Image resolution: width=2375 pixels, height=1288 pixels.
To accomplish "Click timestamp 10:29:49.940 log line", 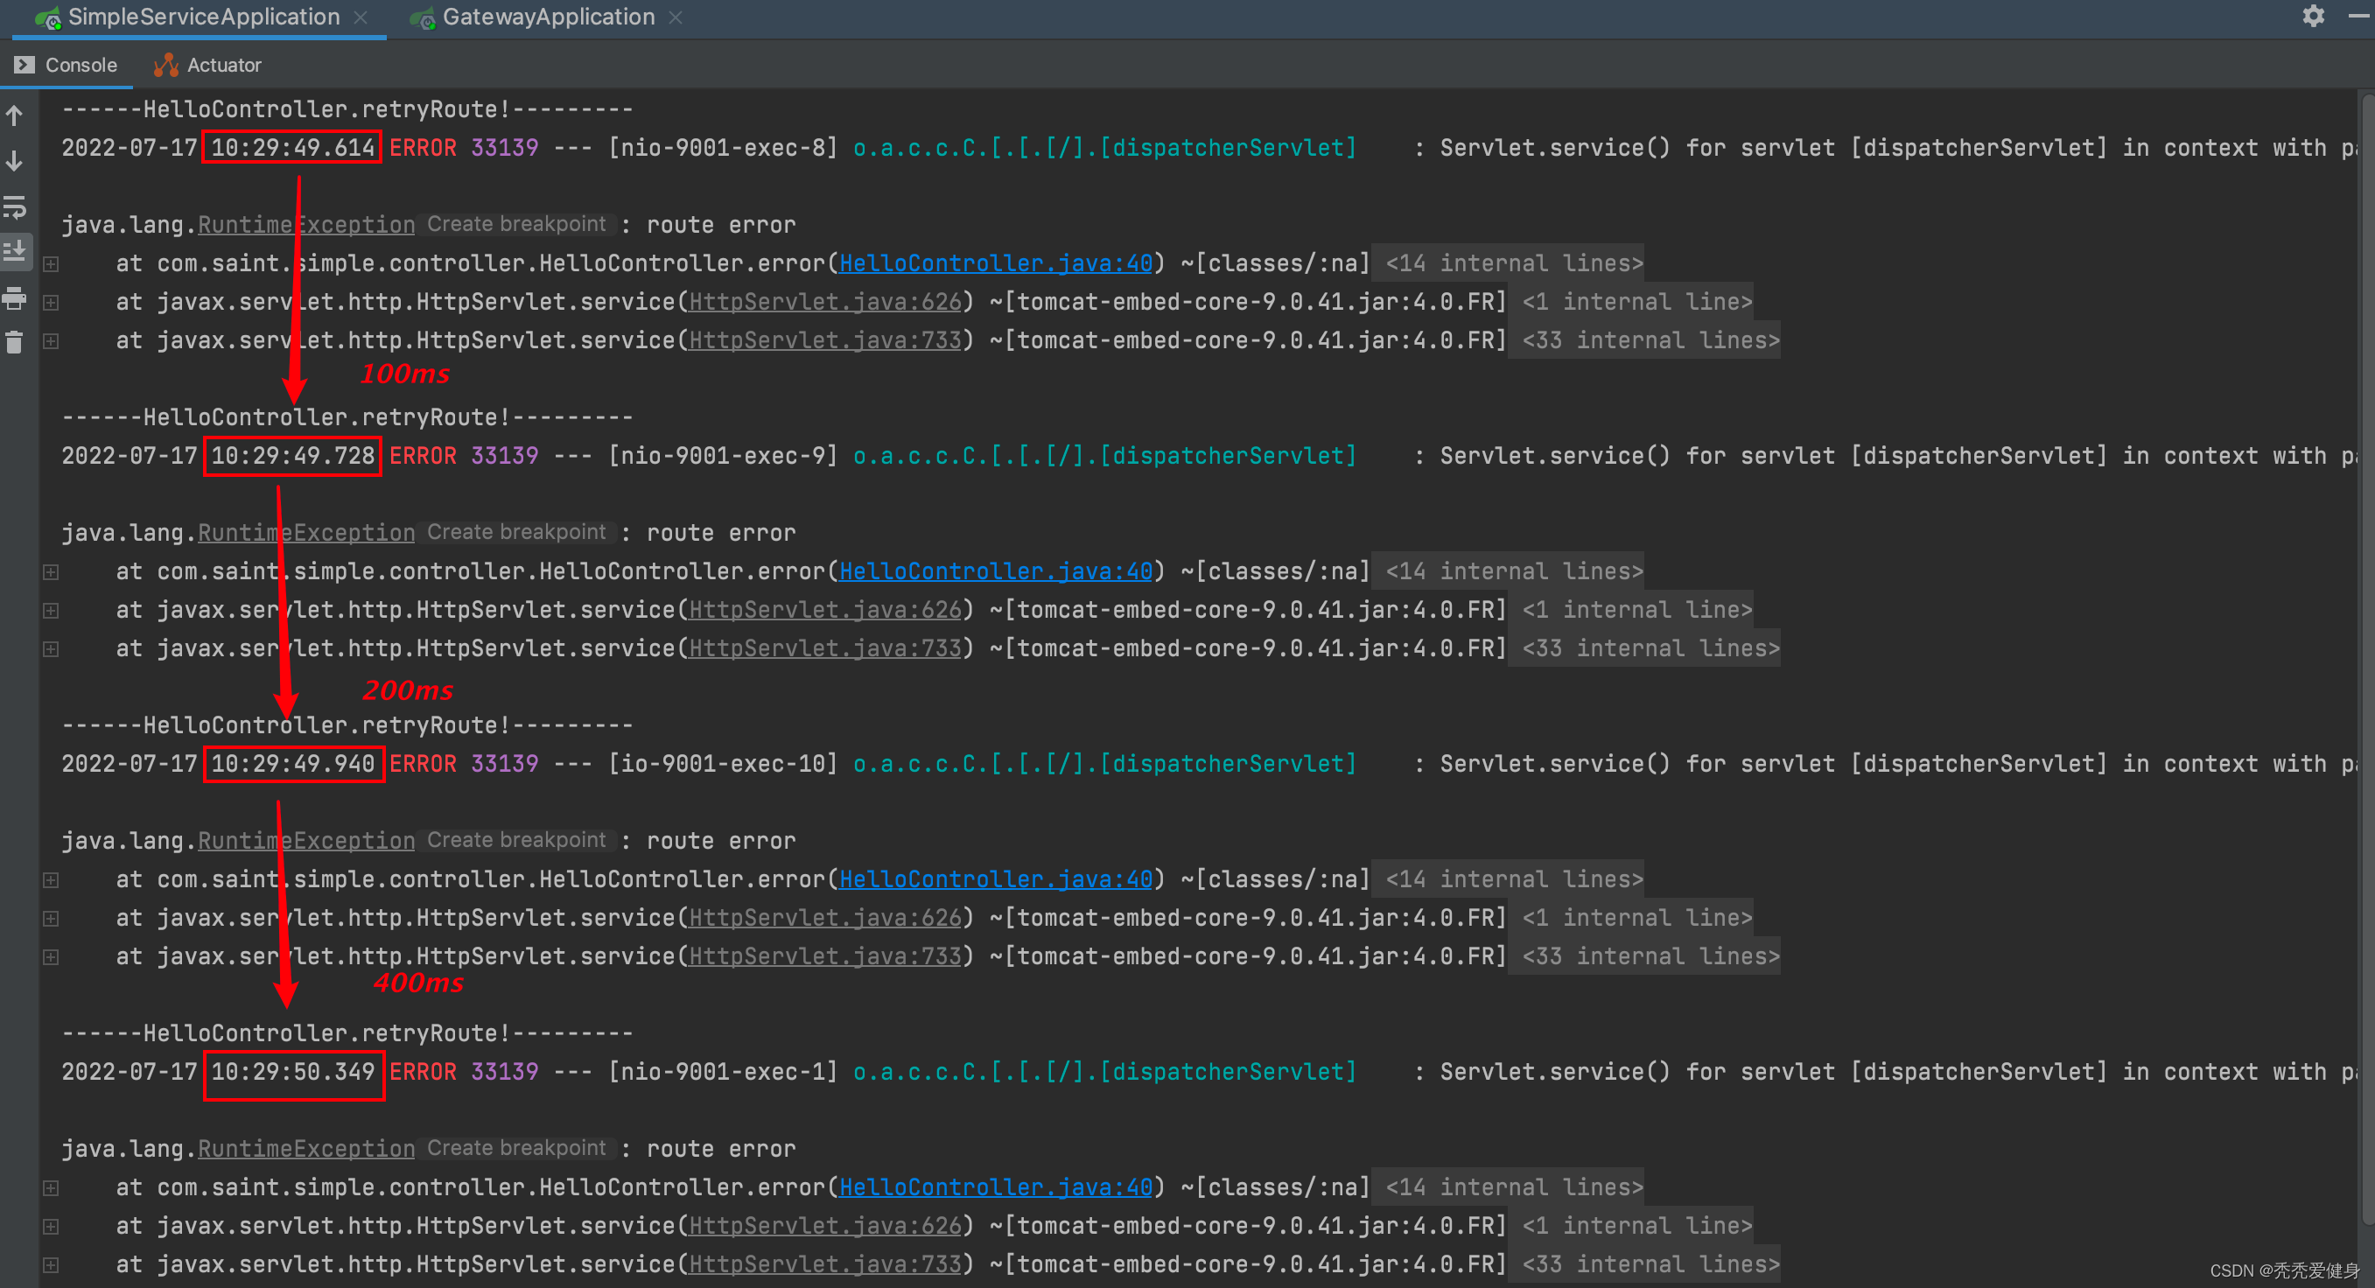I will pos(292,763).
